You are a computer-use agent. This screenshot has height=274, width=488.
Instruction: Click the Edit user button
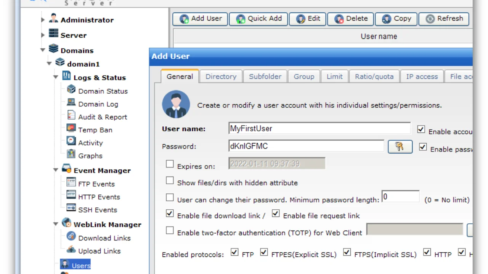point(308,19)
